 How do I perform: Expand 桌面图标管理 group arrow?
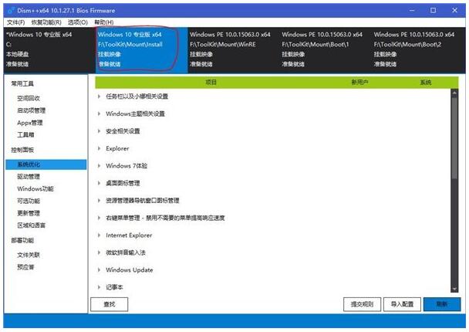tap(99, 183)
